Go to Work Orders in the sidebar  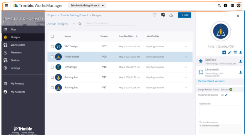pyautogui.click(x=18, y=45)
